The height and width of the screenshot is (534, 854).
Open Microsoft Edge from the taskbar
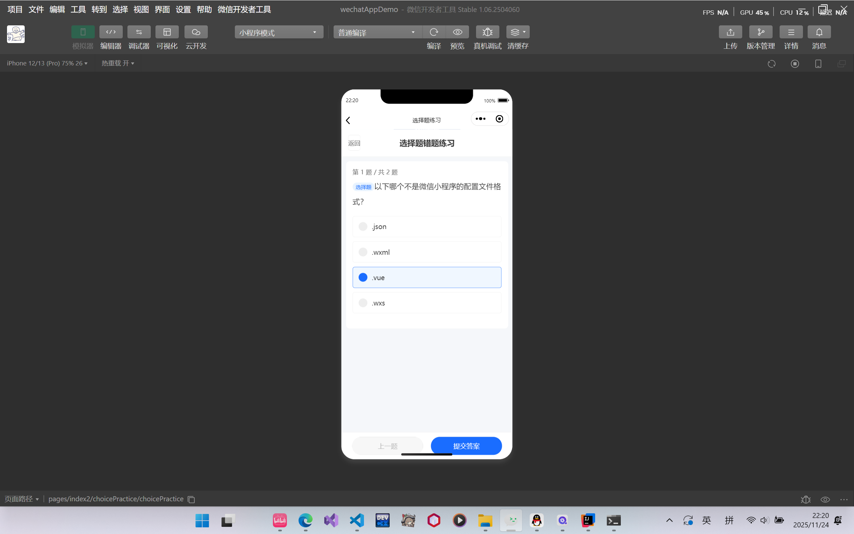click(305, 520)
